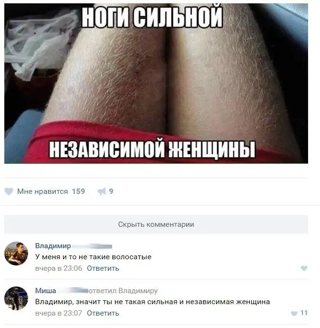Collapse comments via Скрыть комментарии
Image resolution: width=320 pixels, height=328 pixels.
click(x=156, y=224)
